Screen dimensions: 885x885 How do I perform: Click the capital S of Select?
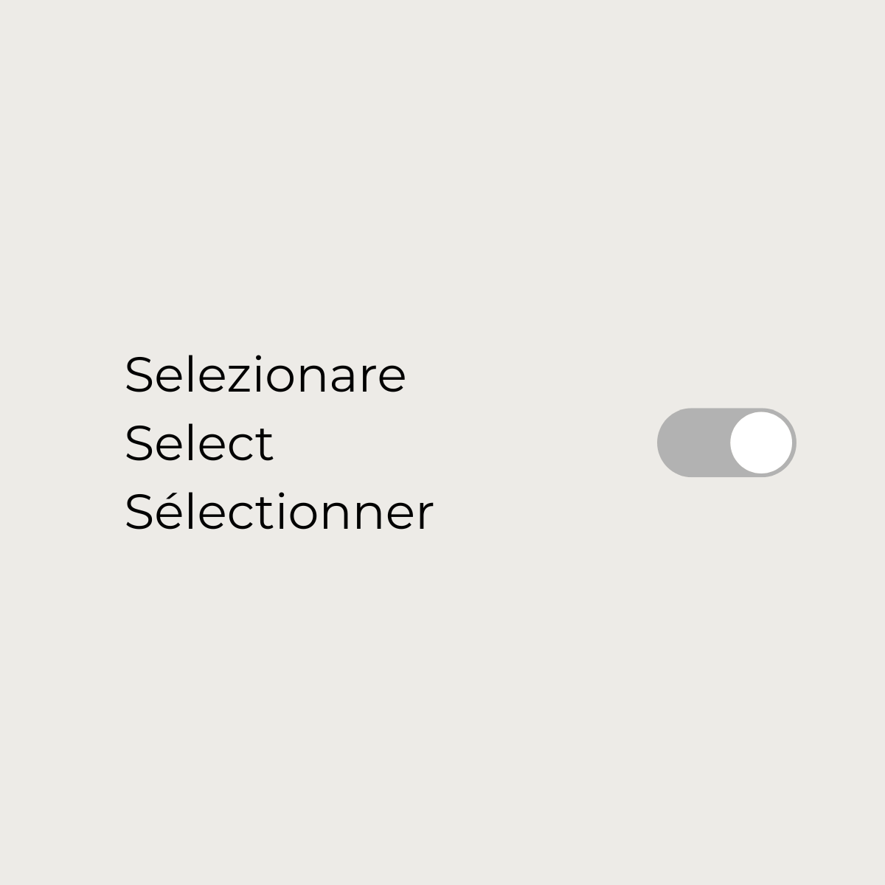[139, 442]
